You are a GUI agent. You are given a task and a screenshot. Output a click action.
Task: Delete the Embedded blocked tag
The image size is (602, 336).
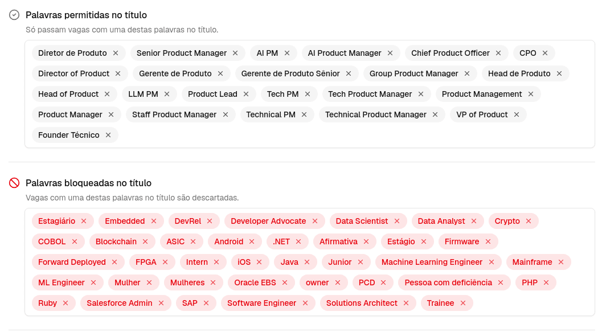pyautogui.click(x=154, y=221)
